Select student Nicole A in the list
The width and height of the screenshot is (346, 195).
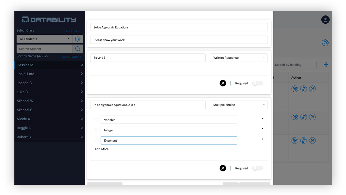(x=23, y=119)
